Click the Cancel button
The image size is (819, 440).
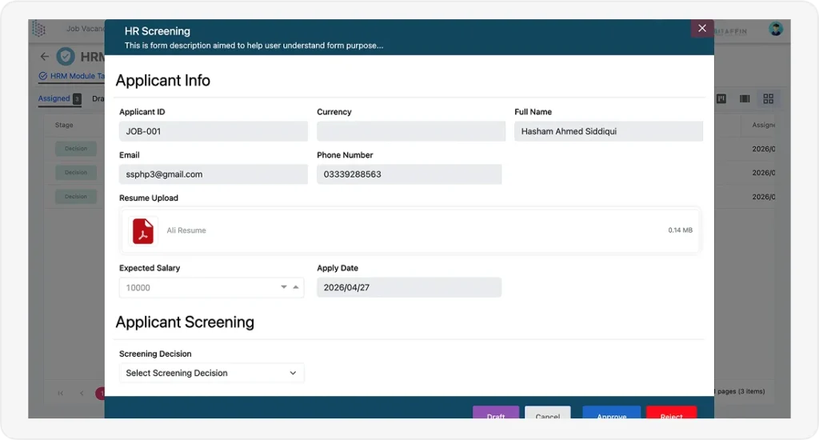(x=547, y=412)
